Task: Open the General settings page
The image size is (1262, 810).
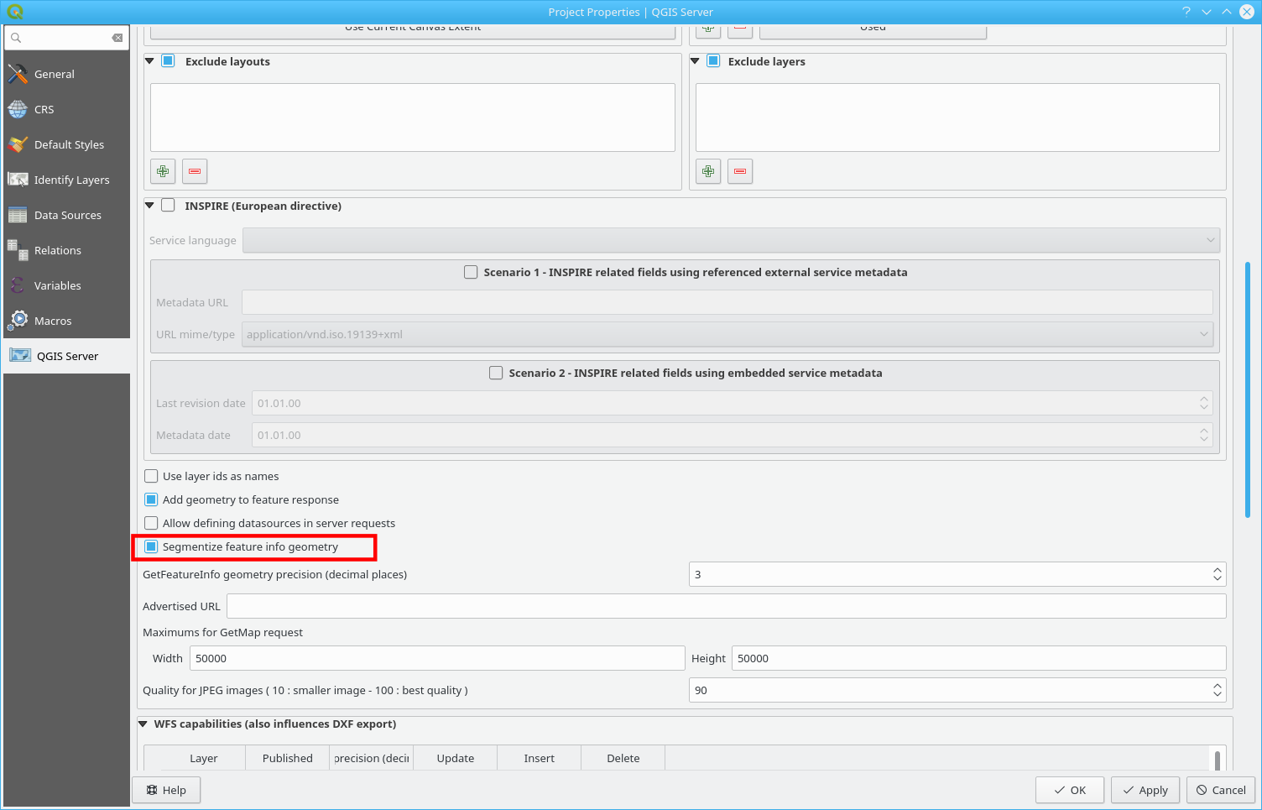Action: click(66, 74)
